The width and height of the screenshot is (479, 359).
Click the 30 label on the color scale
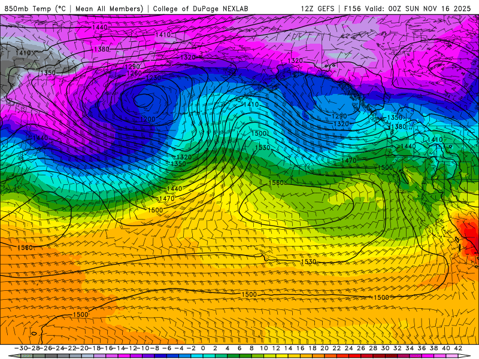(x=385, y=348)
